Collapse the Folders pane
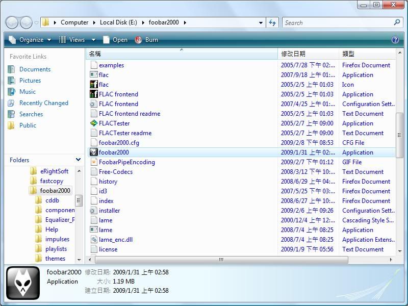408x306 pixels. [x=79, y=160]
